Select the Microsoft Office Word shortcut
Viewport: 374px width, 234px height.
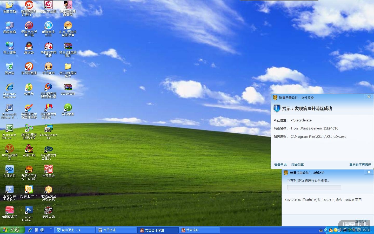[x=9, y=111]
